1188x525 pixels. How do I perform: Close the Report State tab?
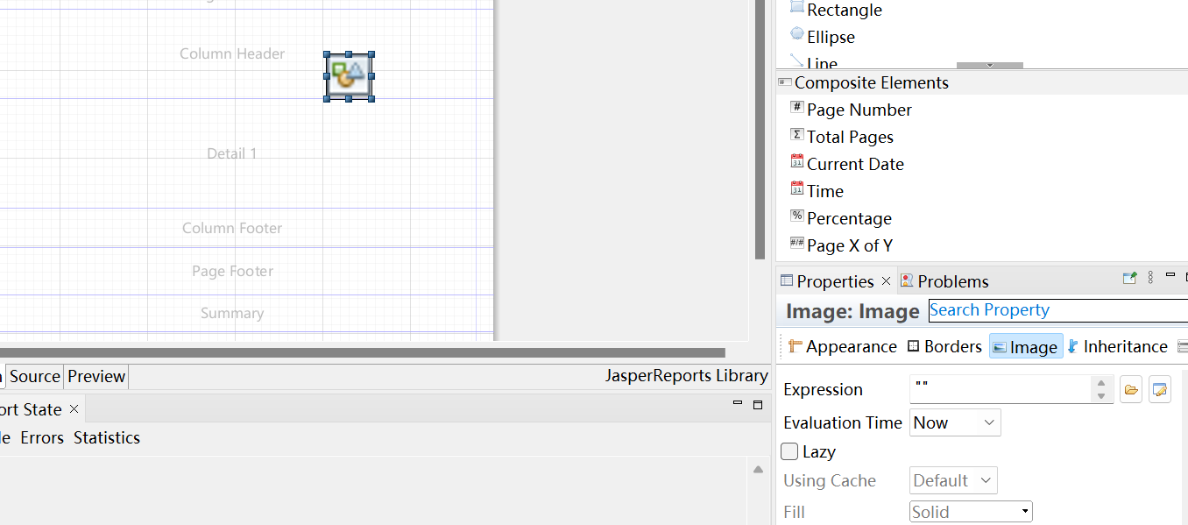74,409
